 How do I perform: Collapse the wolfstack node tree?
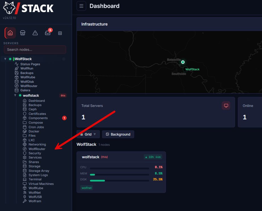point(15,95)
